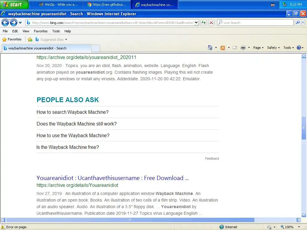The height and width of the screenshot is (230, 307).
Task: Click the blue Help question mark icon
Action: [x=299, y=48]
